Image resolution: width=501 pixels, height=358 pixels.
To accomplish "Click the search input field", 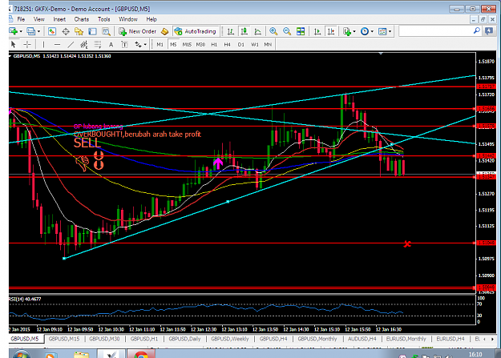I will [435, 31].
